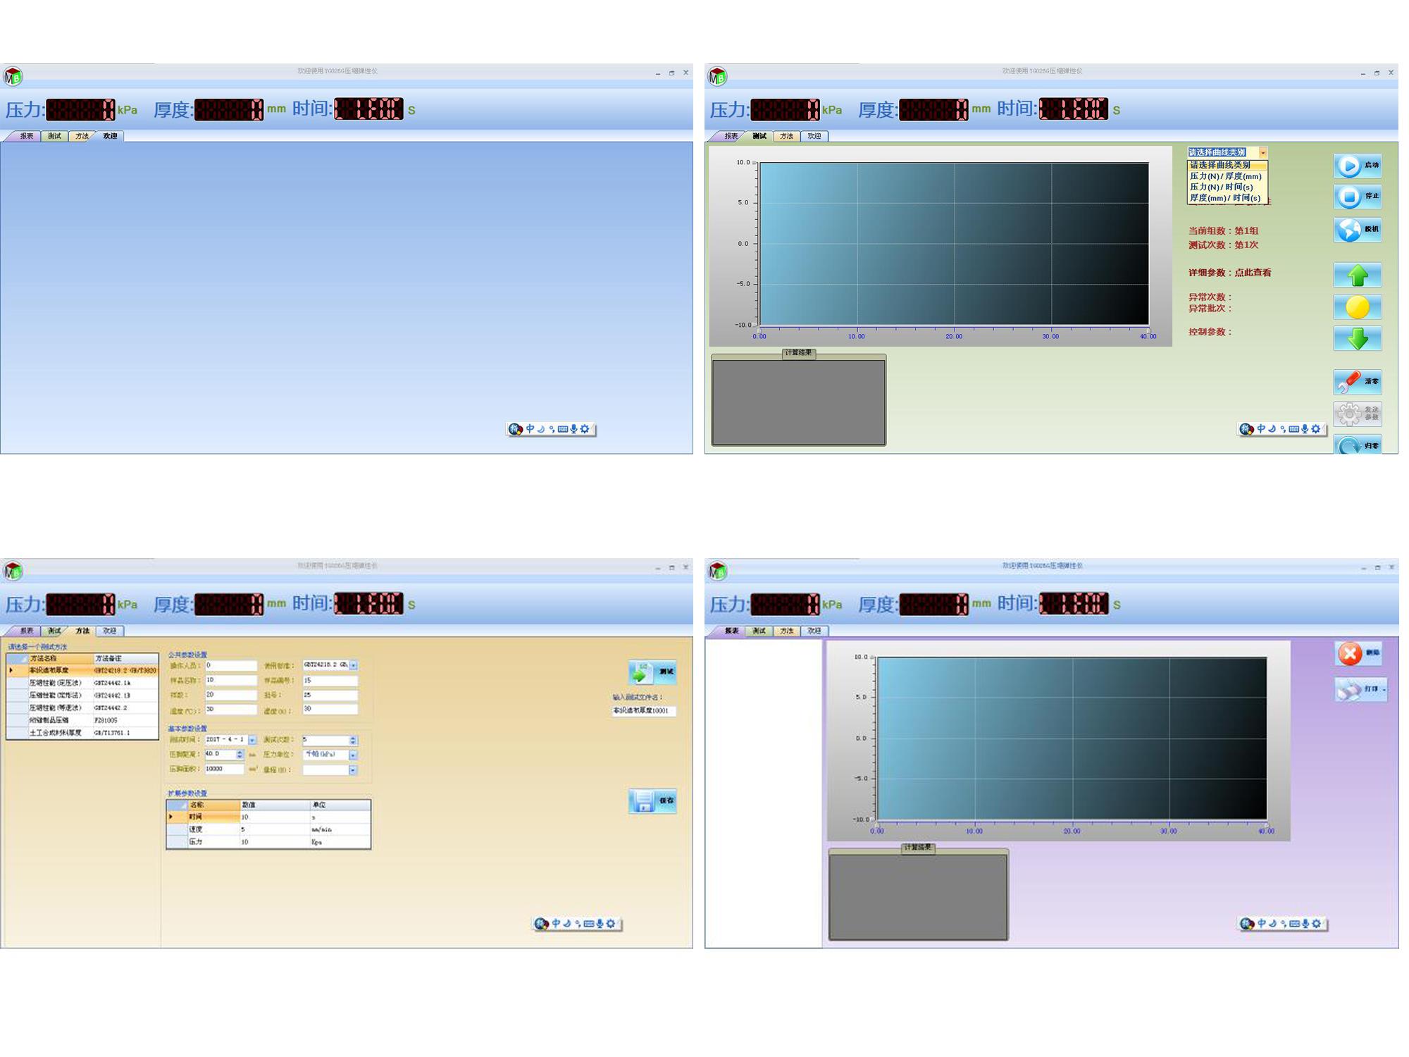Screen dimensions: 1409x1057
Task: Choose 厚度(mm)/时间(s) curve option
Action: click(1225, 198)
